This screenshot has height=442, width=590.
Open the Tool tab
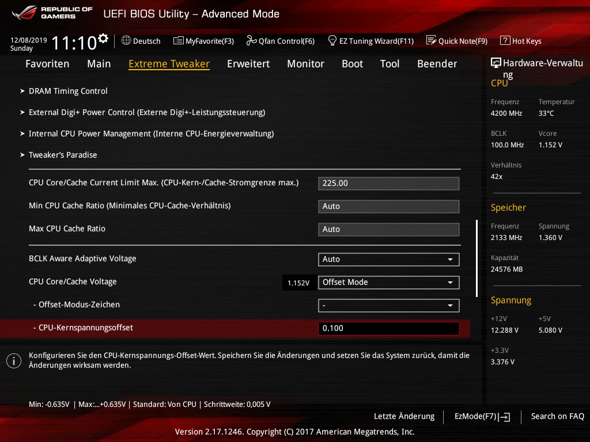(x=390, y=63)
